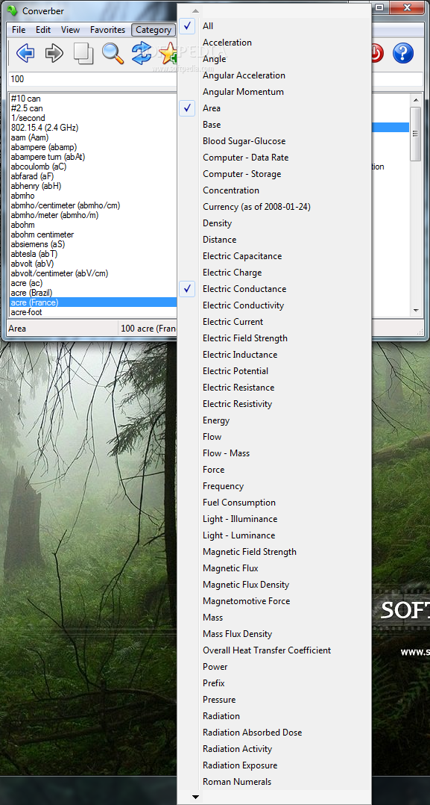Viewport: 430px width, 805px height.
Task: Choose Acceleration category
Action: click(x=274, y=43)
